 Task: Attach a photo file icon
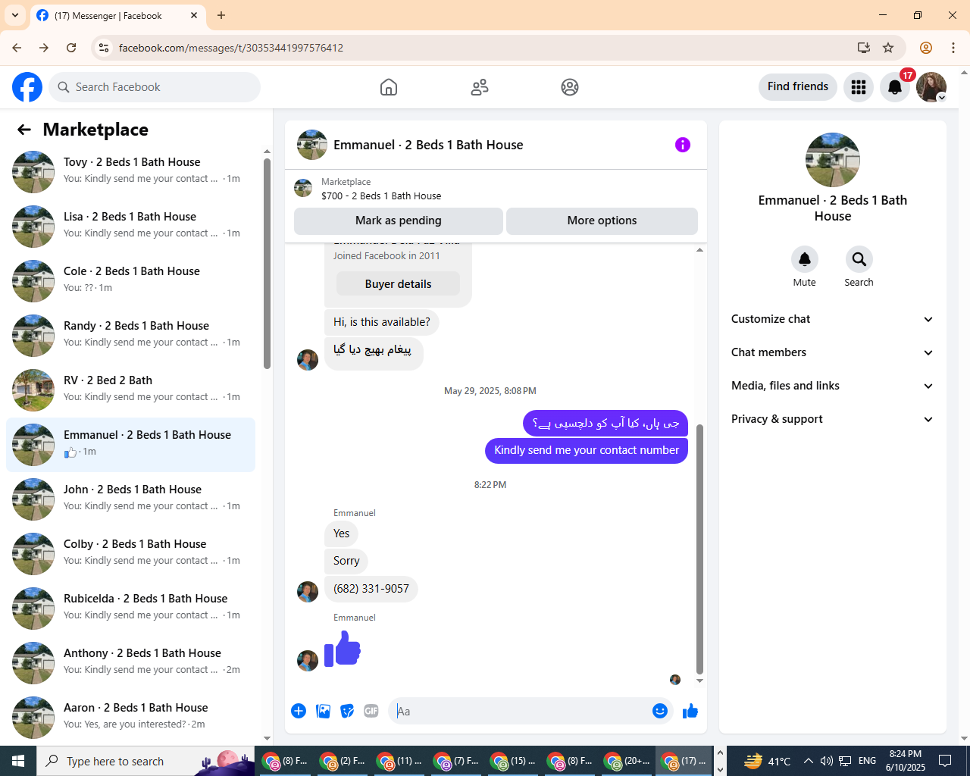click(323, 711)
